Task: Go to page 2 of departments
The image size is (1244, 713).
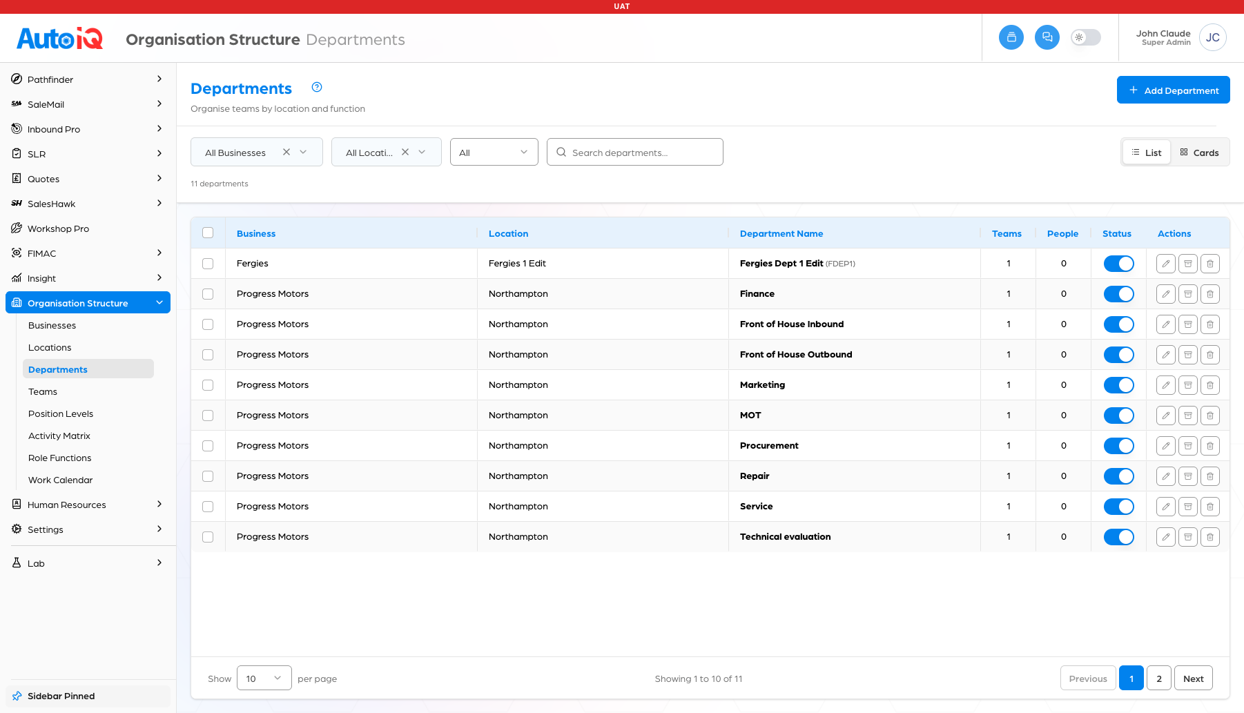Action: pos(1159,678)
